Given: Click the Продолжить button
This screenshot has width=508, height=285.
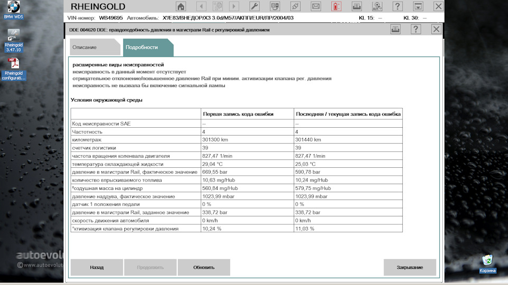Looking at the screenshot, I should click(150, 267).
